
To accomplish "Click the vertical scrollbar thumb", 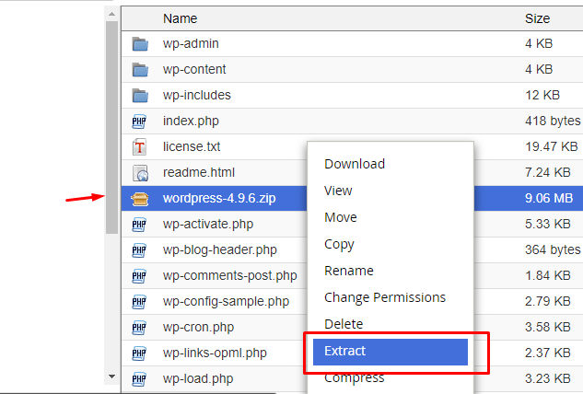I will click(111, 127).
